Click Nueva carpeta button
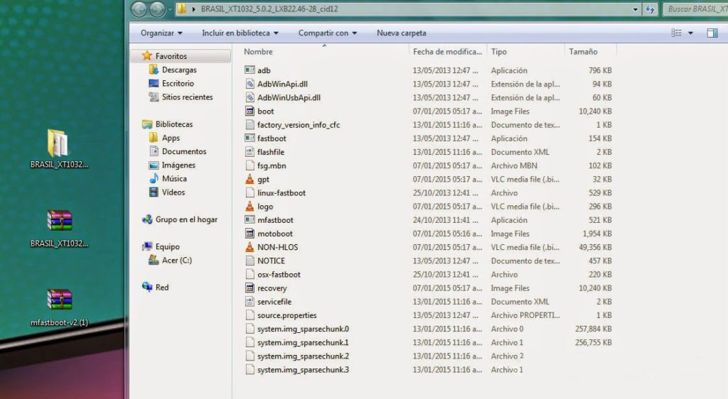 [x=401, y=33]
